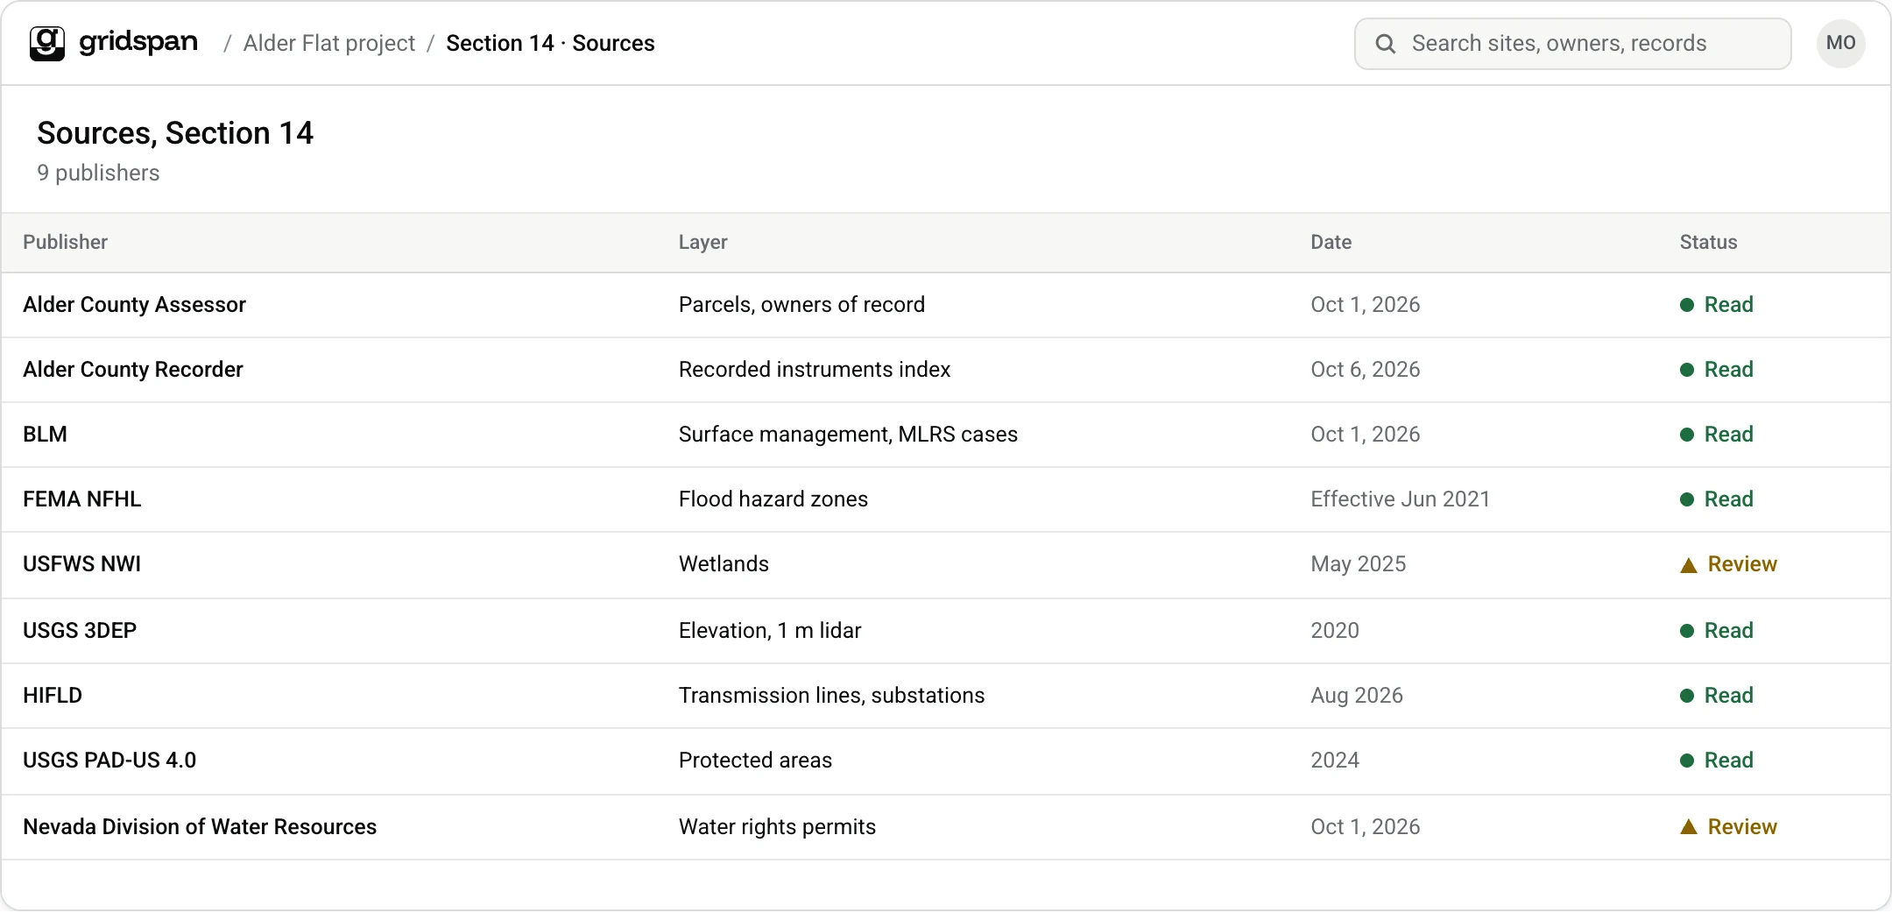Click Transmission lines, substations layer
The image size is (1892, 913).
tap(831, 696)
